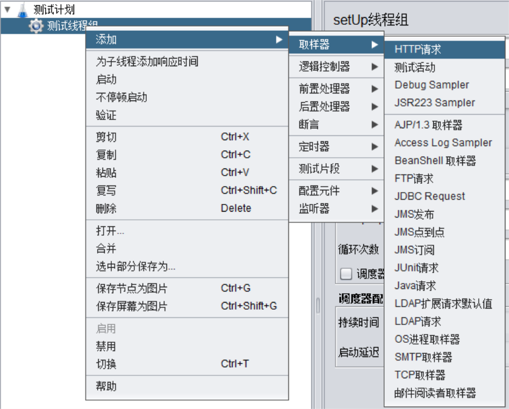Choose 保存屏幕为图片
This screenshot has height=409, width=509.
(187, 306)
